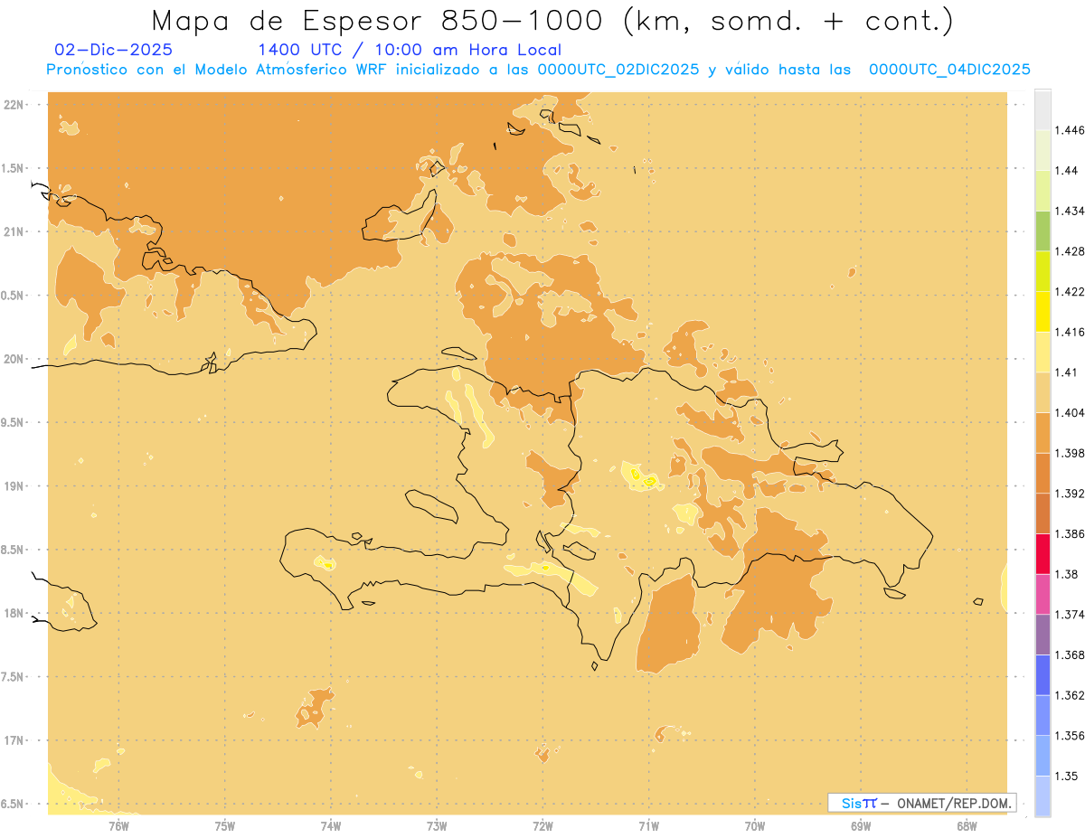Click the time label '1400 UTC / 10:00 am Hora Local'
Screen dimensions: 1085x838
[x=410, y=50]
